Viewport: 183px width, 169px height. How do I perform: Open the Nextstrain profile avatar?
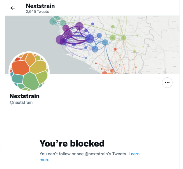[29, 72]
